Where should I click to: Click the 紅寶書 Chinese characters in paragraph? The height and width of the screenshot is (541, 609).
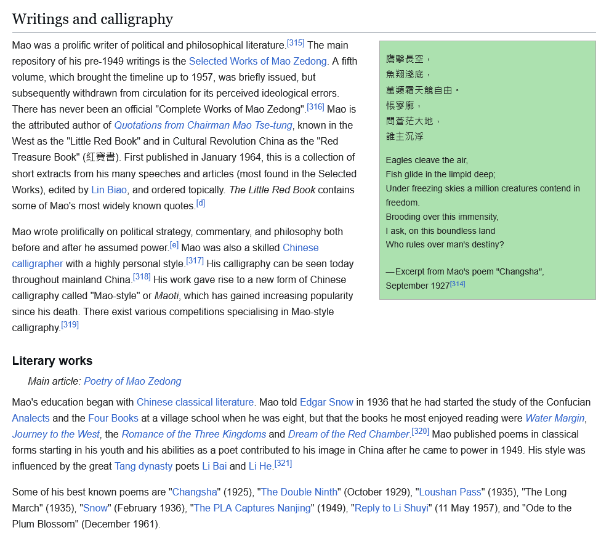[100, 157]
